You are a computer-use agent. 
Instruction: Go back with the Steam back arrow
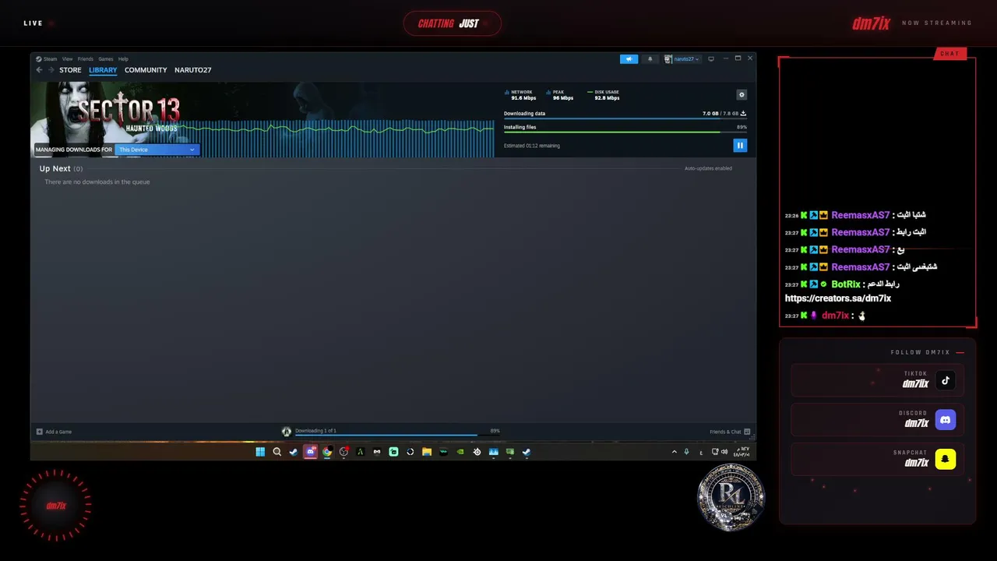[x=39, y=70]
